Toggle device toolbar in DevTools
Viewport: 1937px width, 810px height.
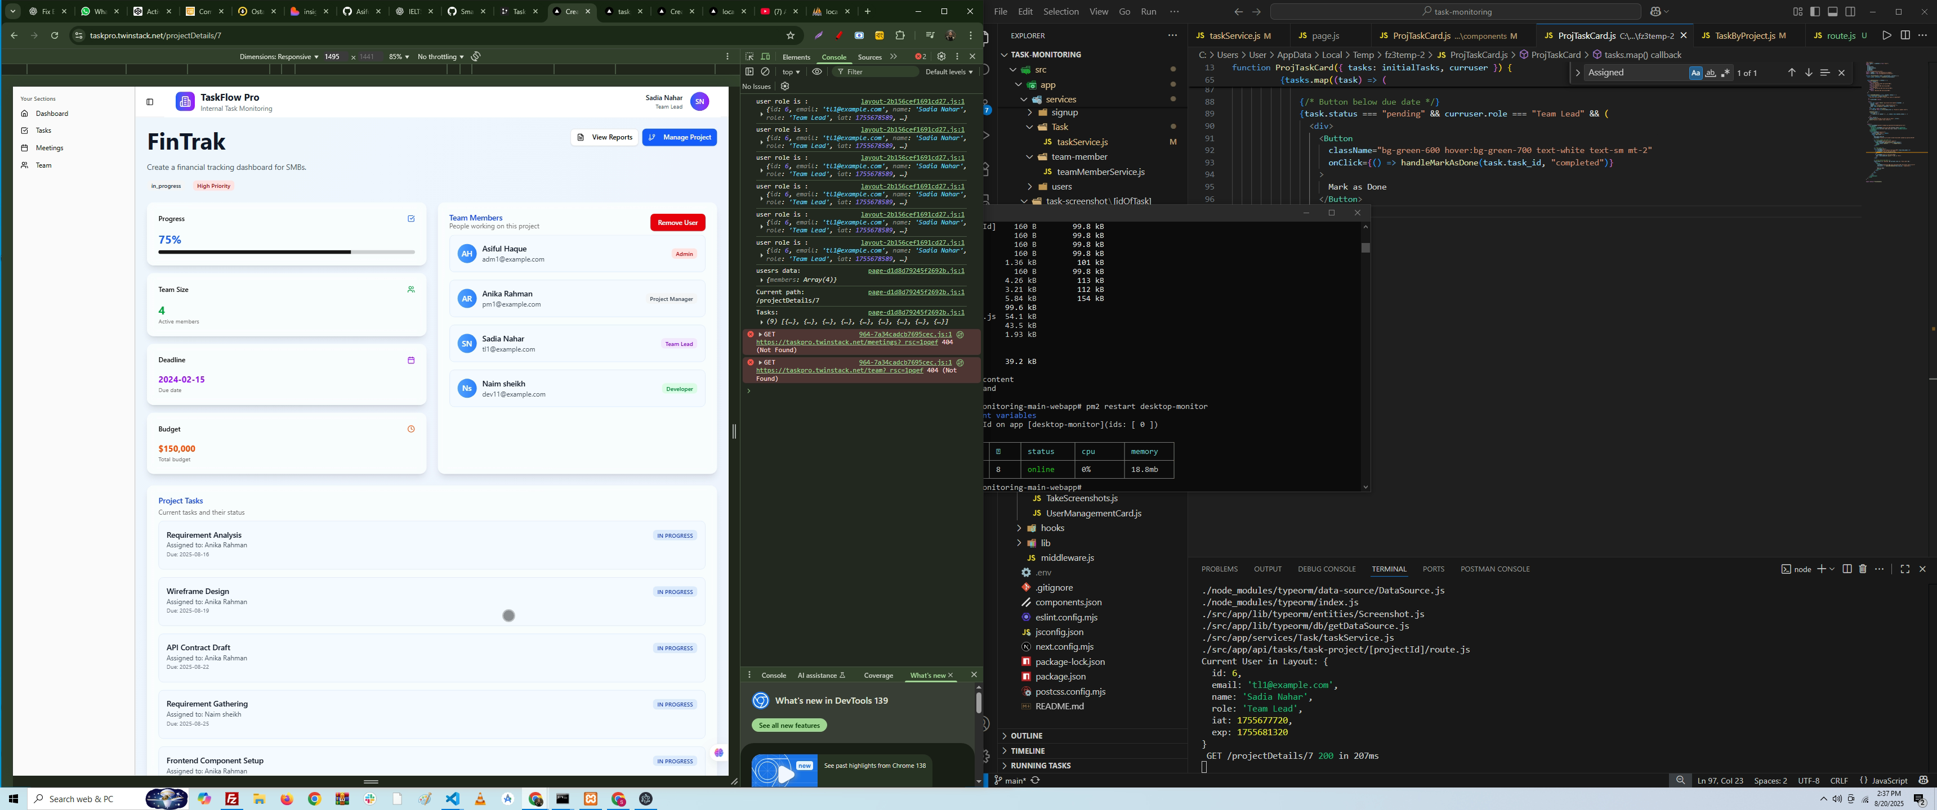point(765,56)
